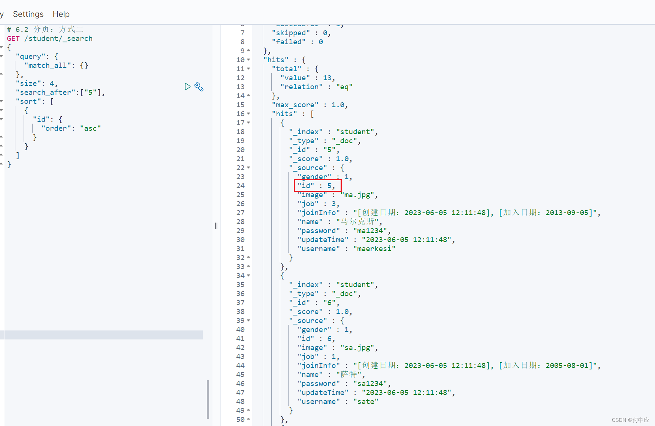Click the GET /student/_search request line

coord(49,39)
